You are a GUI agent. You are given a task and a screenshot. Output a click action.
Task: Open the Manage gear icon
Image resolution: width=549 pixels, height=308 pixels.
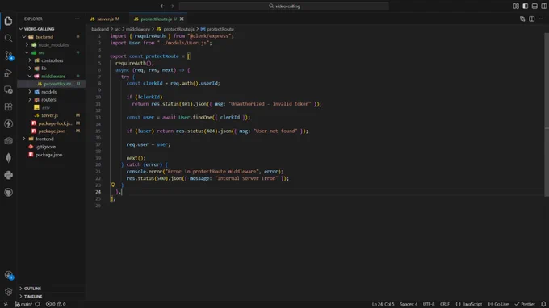[8, 292]
